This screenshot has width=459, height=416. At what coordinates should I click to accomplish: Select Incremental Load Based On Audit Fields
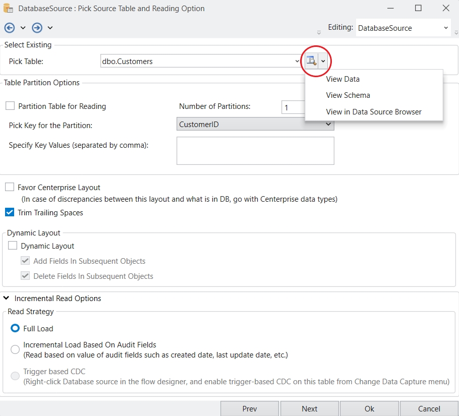(15, 349)
